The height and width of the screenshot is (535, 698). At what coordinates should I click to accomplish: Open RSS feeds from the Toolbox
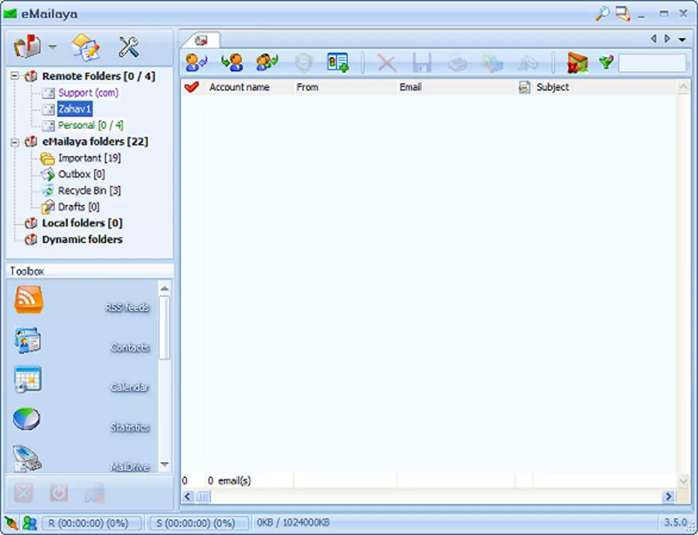[29, 300]
